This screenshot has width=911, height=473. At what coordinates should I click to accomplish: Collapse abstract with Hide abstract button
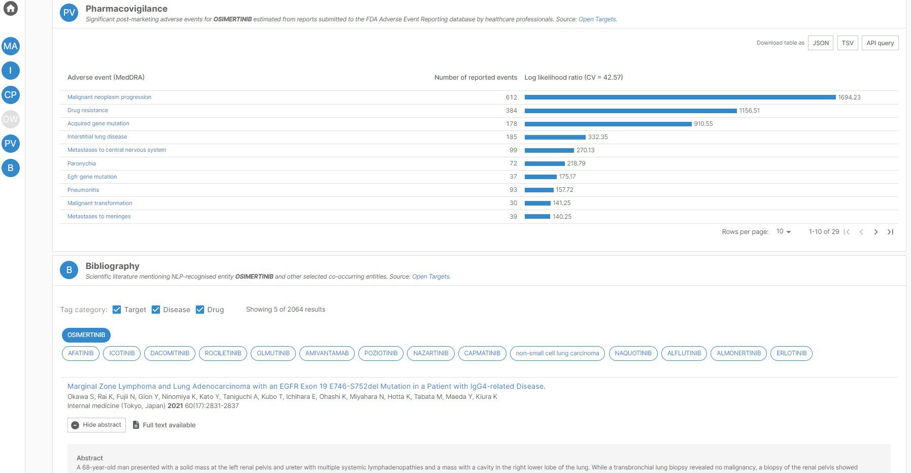point(96,425)
